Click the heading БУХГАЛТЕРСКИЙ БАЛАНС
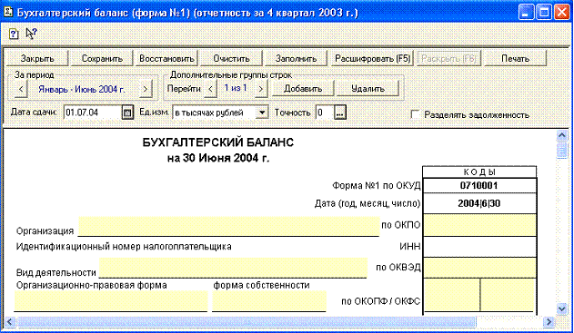The image size is (574, 333). (x=218, y=142)
